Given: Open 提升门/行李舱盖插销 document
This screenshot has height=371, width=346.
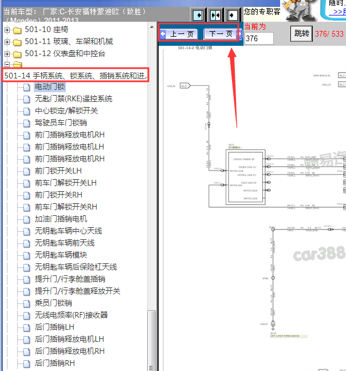Looking at the screenshot, I should [x=70, y=279].
